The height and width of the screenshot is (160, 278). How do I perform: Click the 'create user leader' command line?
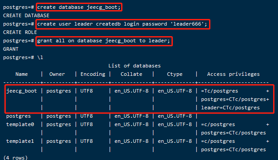(x=122, y=24)
